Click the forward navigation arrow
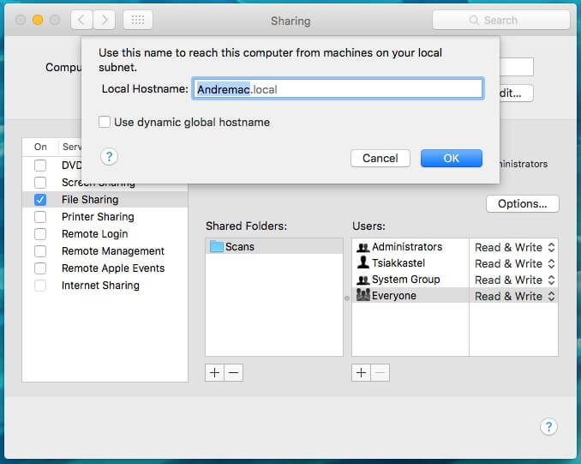 [x=105, y=20]
